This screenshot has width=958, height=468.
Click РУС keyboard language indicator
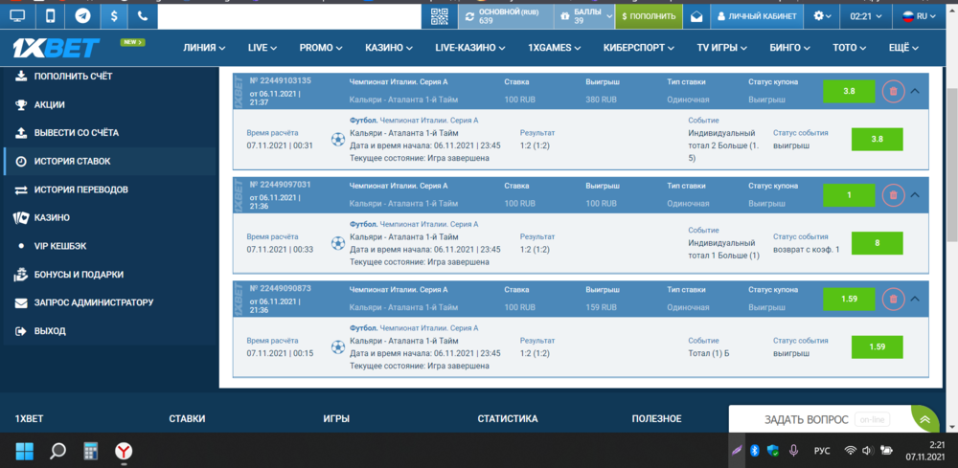pyautogui.click(x=822, y=451)
